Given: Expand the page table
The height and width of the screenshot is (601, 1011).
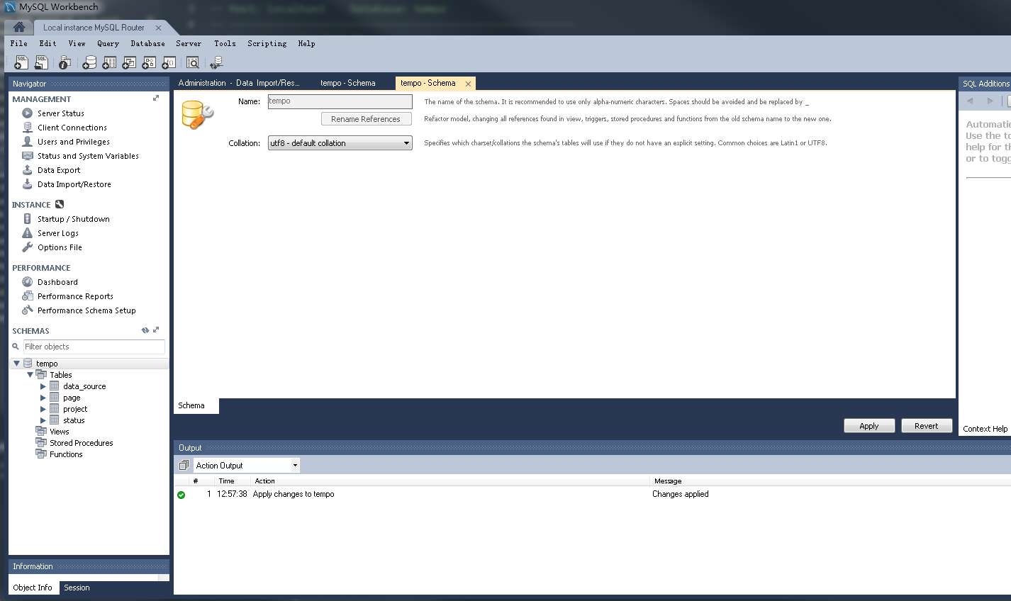Looking at the screenshot, I should point(43,398).
